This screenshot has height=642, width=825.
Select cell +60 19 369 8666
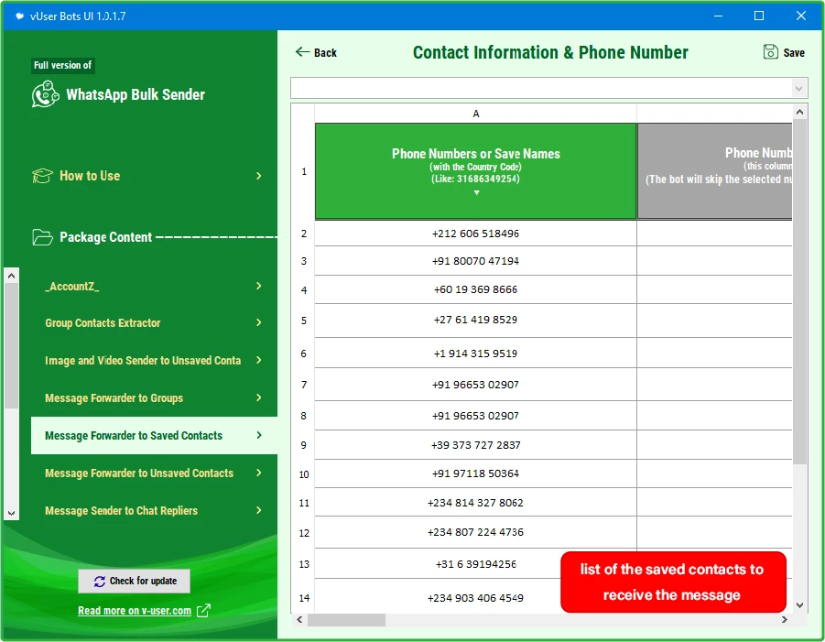coord(475,289)
